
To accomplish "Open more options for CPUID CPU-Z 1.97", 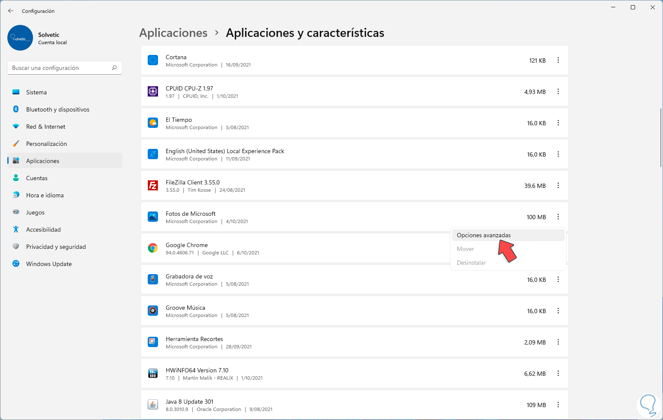I will [x=558, y=92].
